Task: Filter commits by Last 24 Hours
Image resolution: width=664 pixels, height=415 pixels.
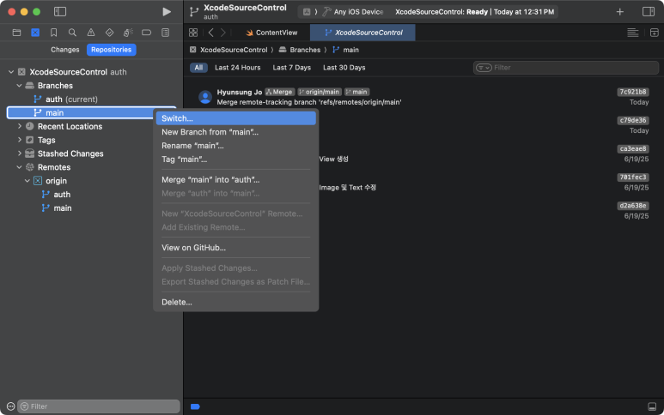Action: click(x=238, y=68)
